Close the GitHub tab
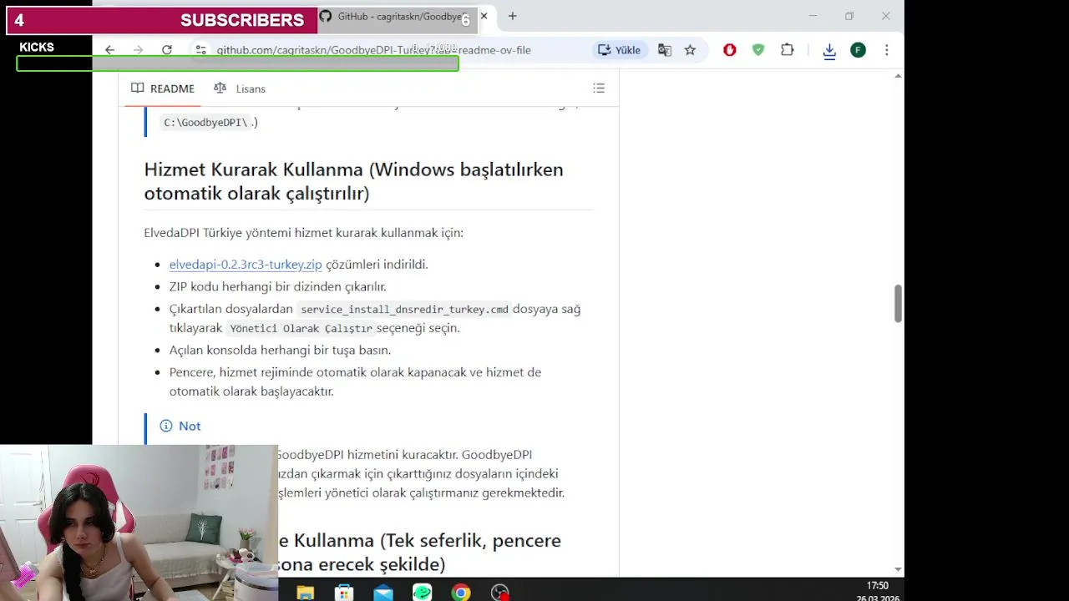1069x601 pixels. point(484,16)
